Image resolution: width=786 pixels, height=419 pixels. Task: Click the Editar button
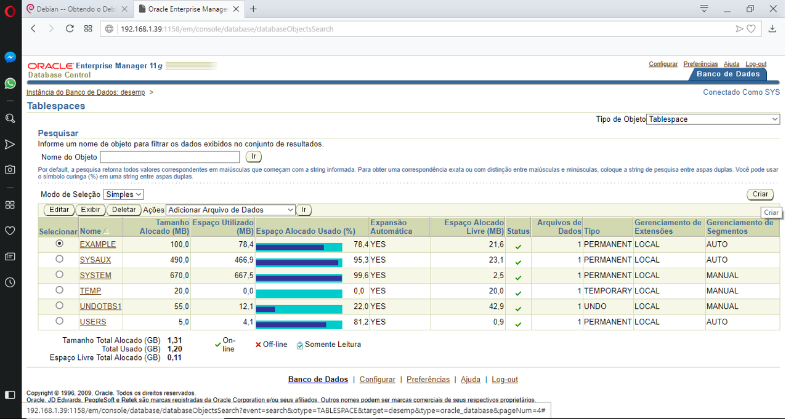click(59, 210)
